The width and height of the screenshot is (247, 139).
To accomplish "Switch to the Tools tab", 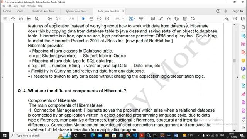I will 20,11.
